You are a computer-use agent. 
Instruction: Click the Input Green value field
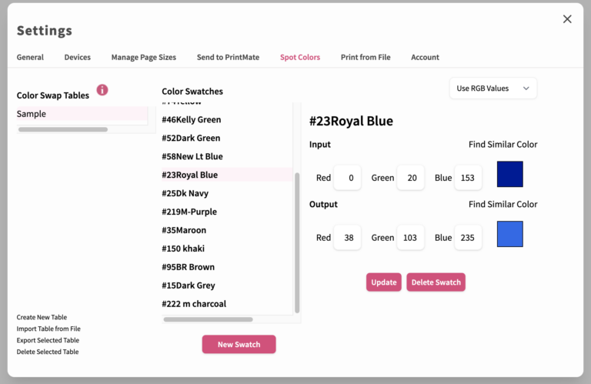[410, 178]
